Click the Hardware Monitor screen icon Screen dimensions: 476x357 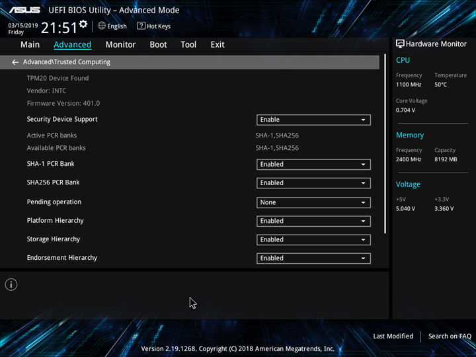tap(400, 44)
